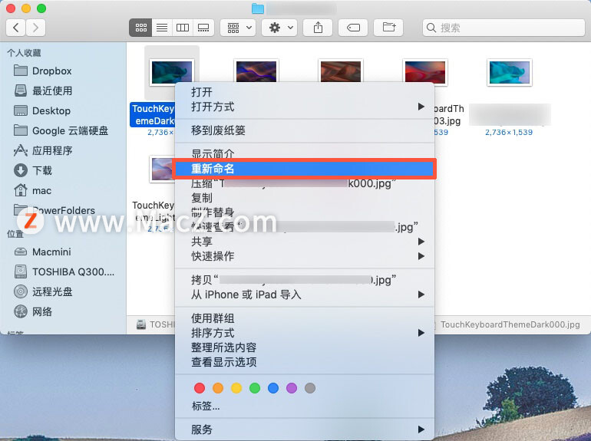Apply the gray tag color
This screenshot has width=591, height=441.
point(310,388)
